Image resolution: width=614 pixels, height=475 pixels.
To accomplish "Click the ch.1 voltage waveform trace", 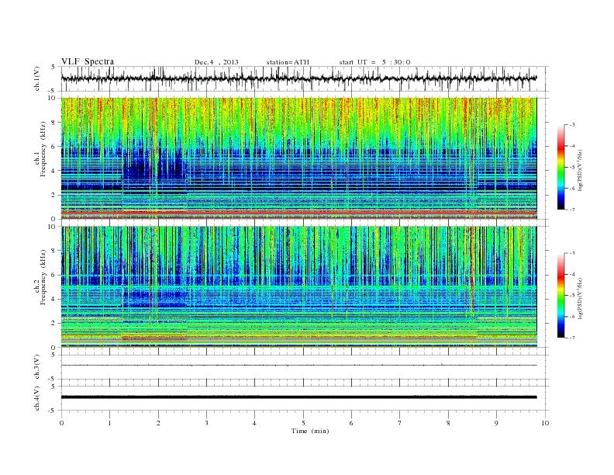I will [298, 78].
